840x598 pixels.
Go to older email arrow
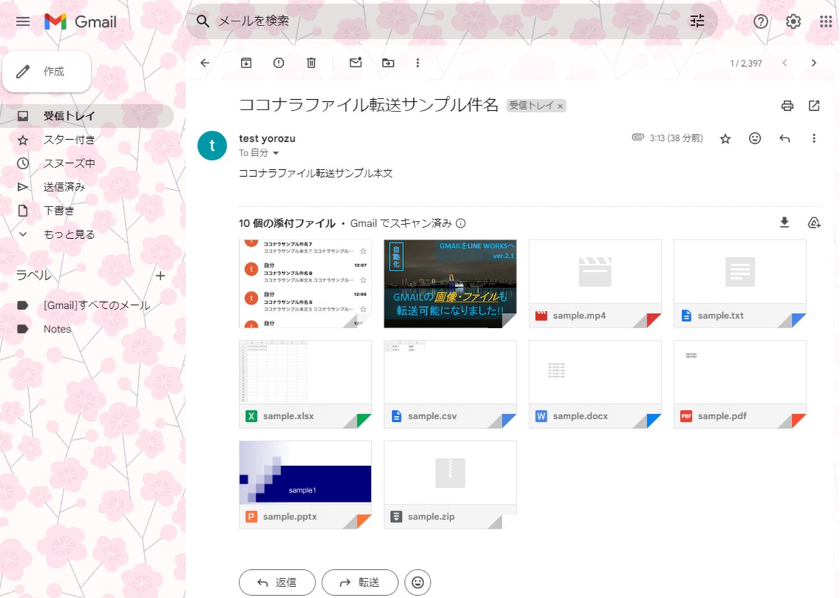pyautogui.click(x=814, y=63)
